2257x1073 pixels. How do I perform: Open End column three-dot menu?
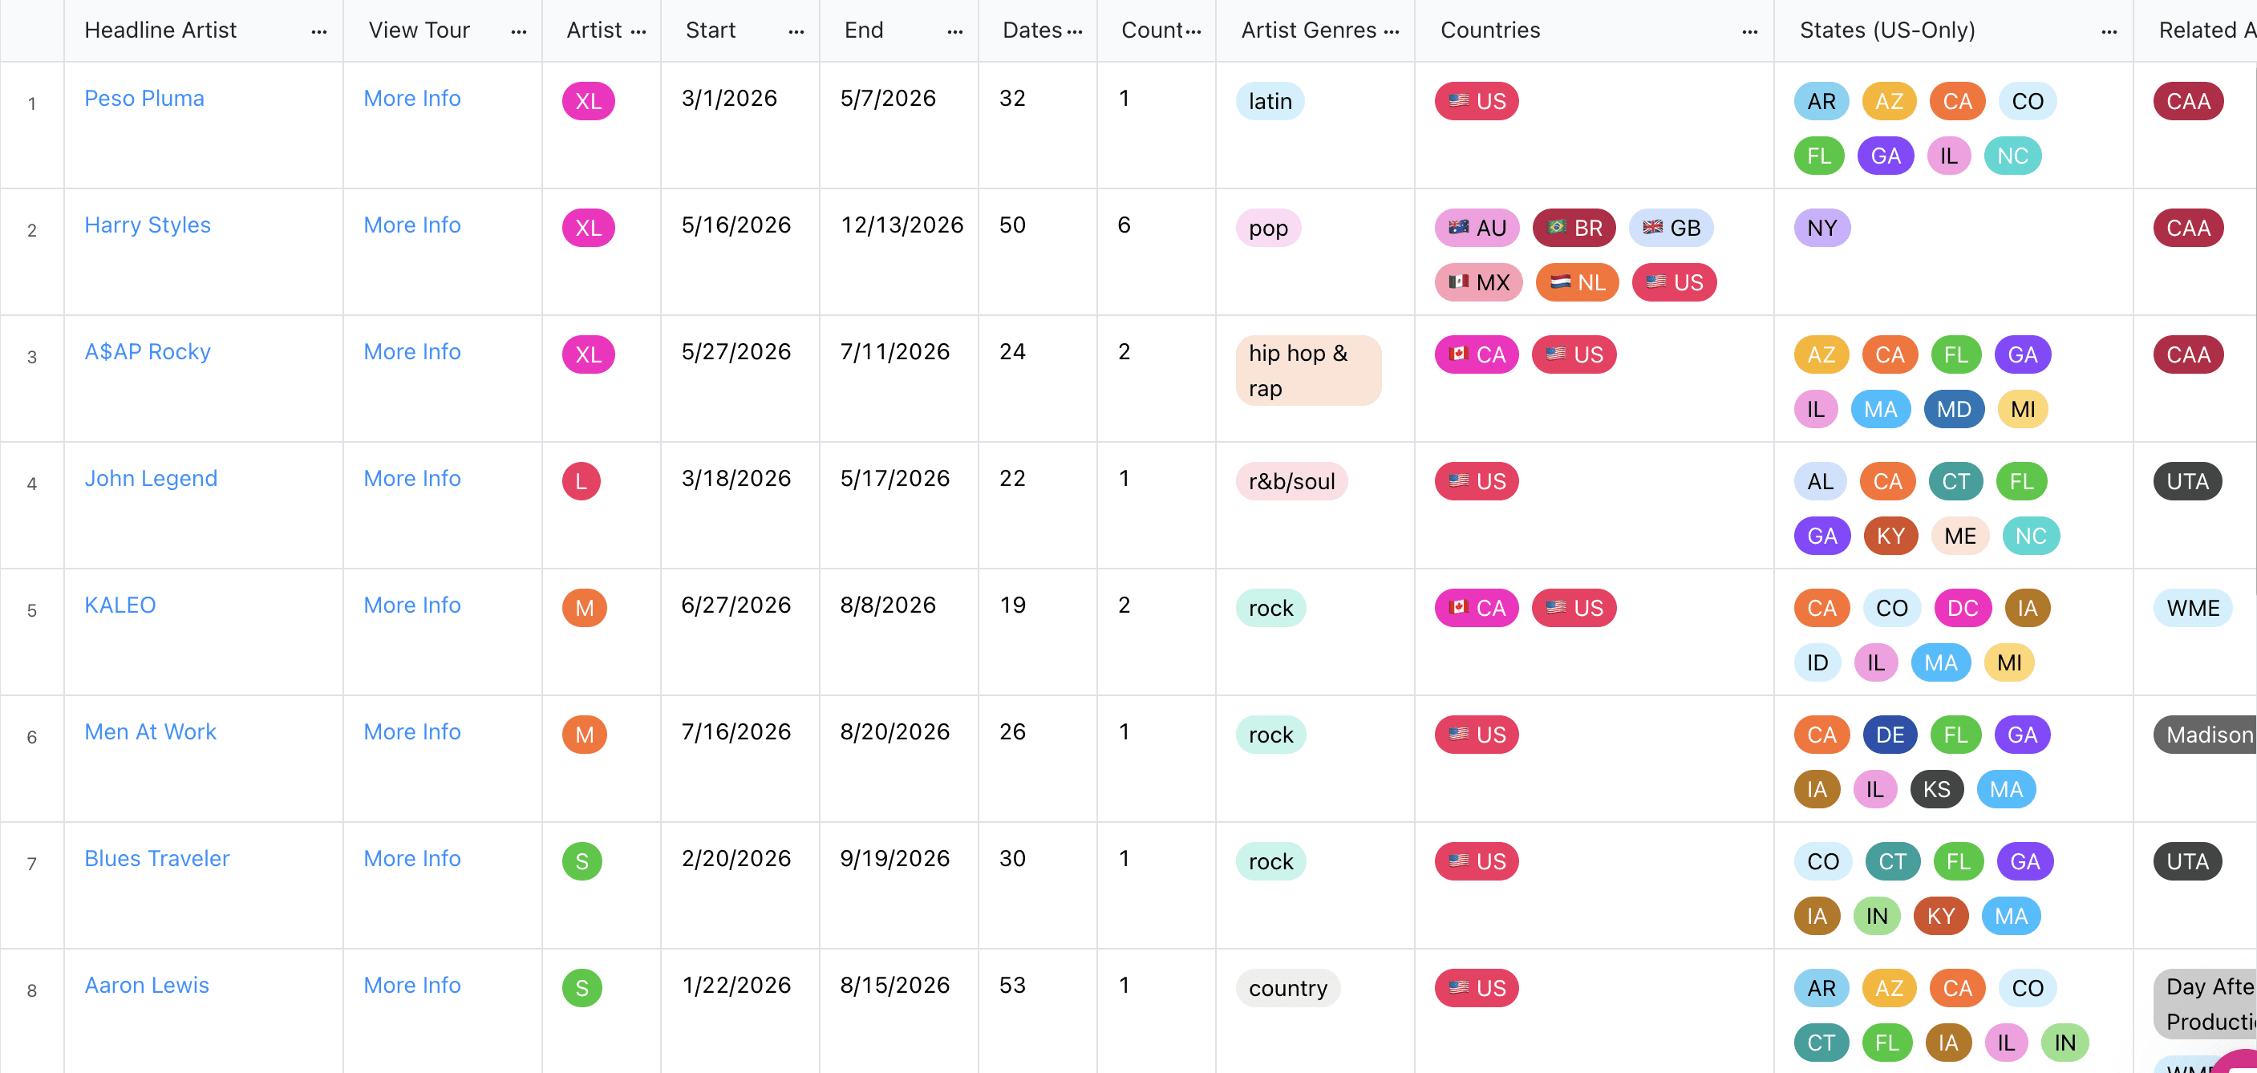[955, 31]
